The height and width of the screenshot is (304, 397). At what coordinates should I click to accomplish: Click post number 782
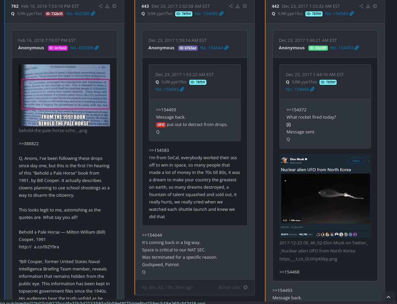point(15,6)
